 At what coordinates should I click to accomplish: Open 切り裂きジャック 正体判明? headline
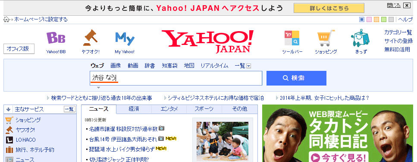119,159
